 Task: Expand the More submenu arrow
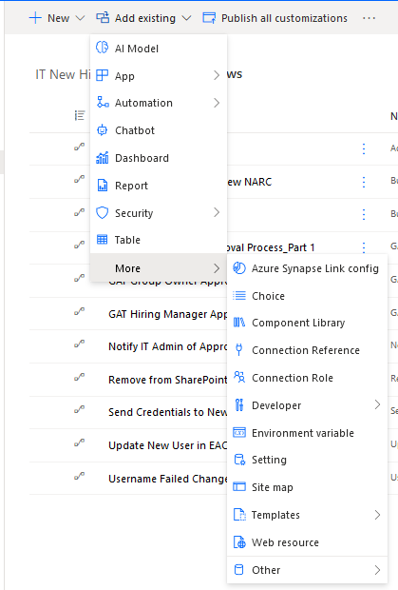point(217,268)
